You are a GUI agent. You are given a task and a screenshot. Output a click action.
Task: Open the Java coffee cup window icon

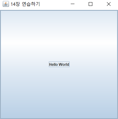6,4
